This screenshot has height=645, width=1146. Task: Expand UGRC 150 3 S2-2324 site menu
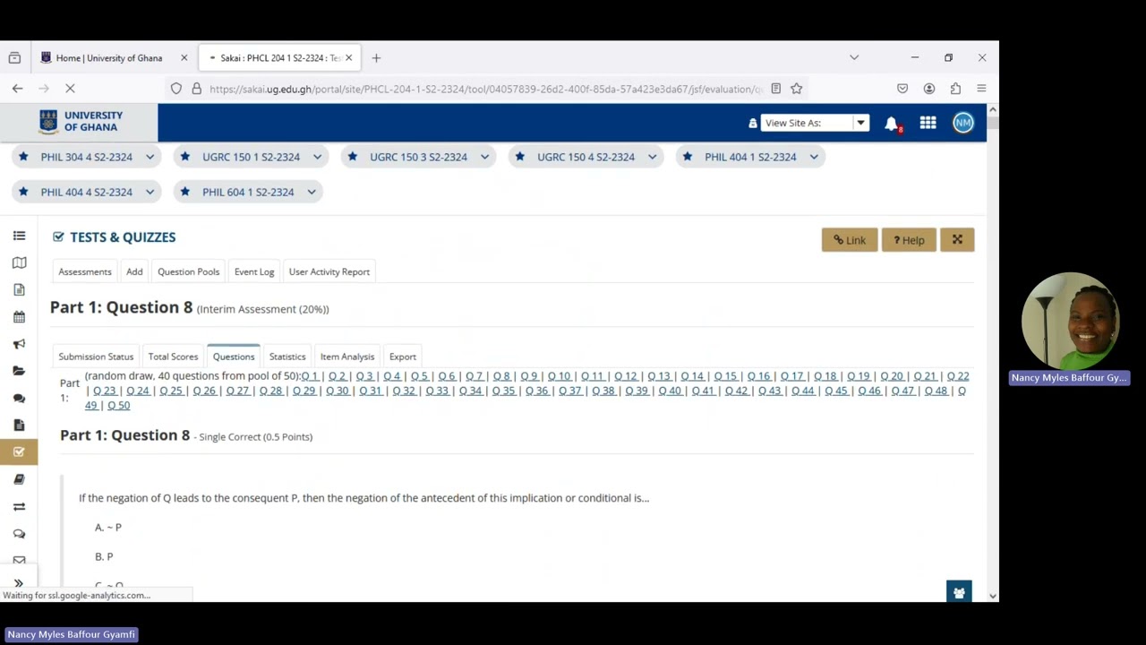pyautogui.click(x=484, y=157)
